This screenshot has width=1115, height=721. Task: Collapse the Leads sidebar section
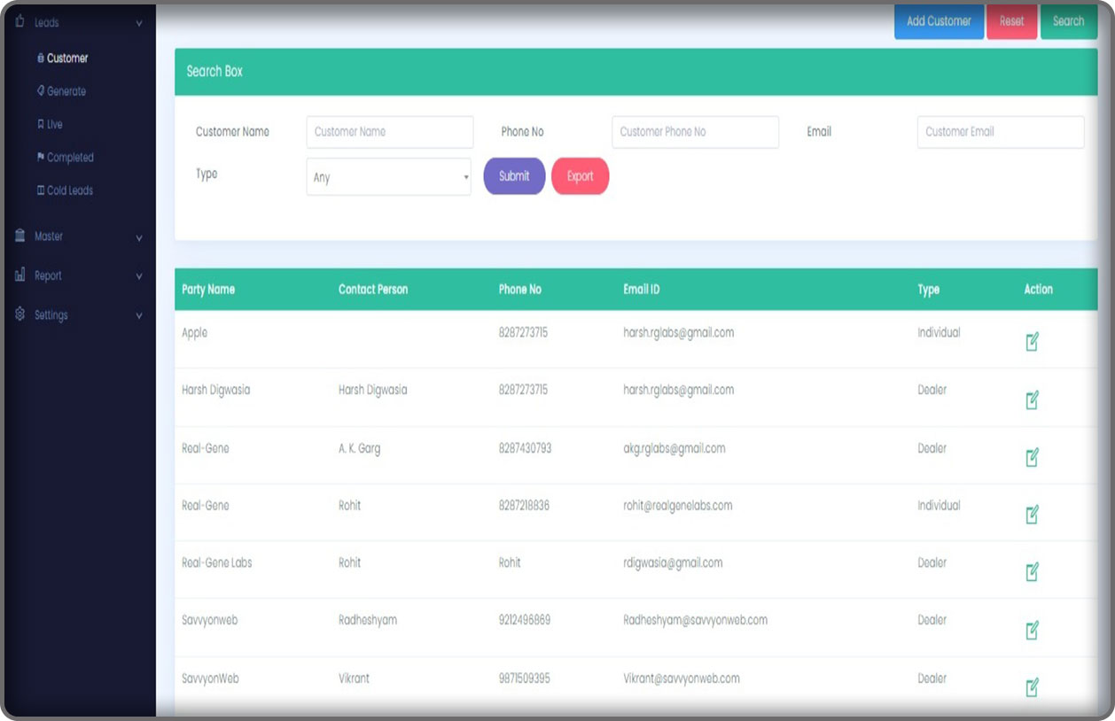139,23
